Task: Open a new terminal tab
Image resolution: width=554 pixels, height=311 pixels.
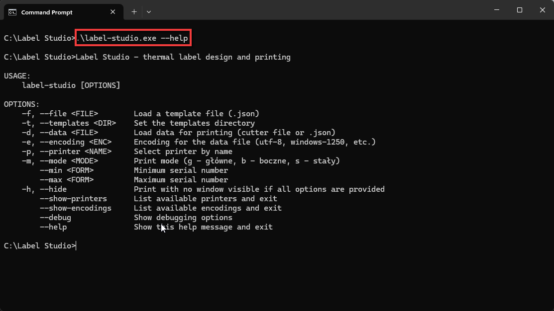Action: 134,12
